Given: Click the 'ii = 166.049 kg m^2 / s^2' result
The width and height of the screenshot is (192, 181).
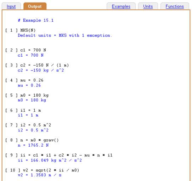Looking at the screenshot, I should pos(50,160).
